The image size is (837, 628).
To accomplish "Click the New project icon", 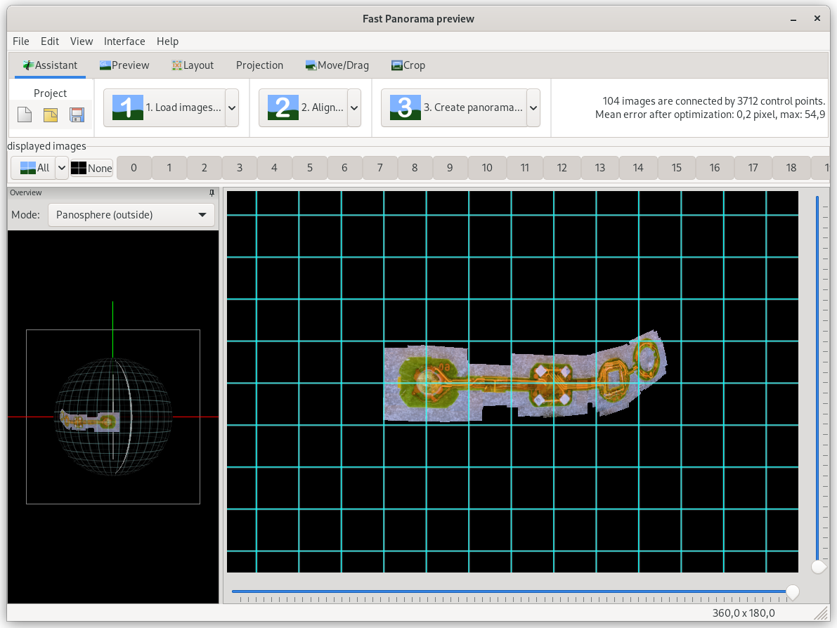I will coord(25,115).
